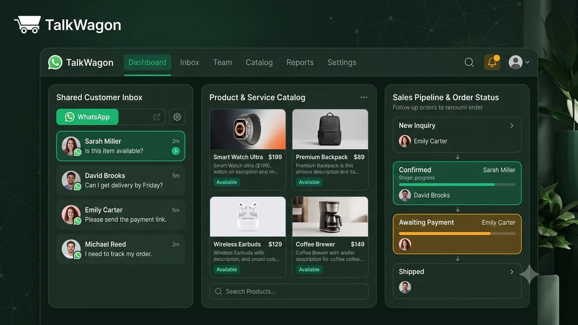
Task: Click avatar in Awaiting Payment card
Action: (x=405, y=244)
